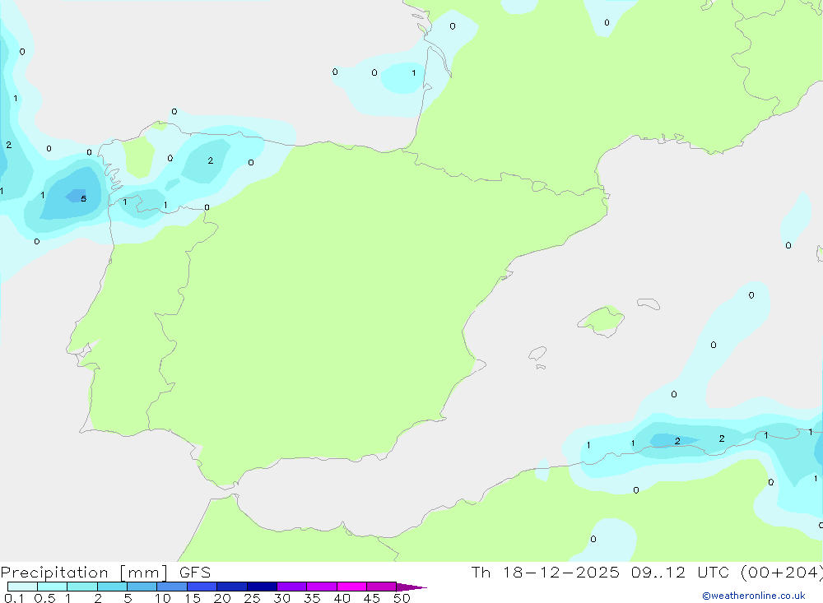Click the legend arrow tip above 50 mm
Viewport: 823px width, 603px height.
coord(411,587)
